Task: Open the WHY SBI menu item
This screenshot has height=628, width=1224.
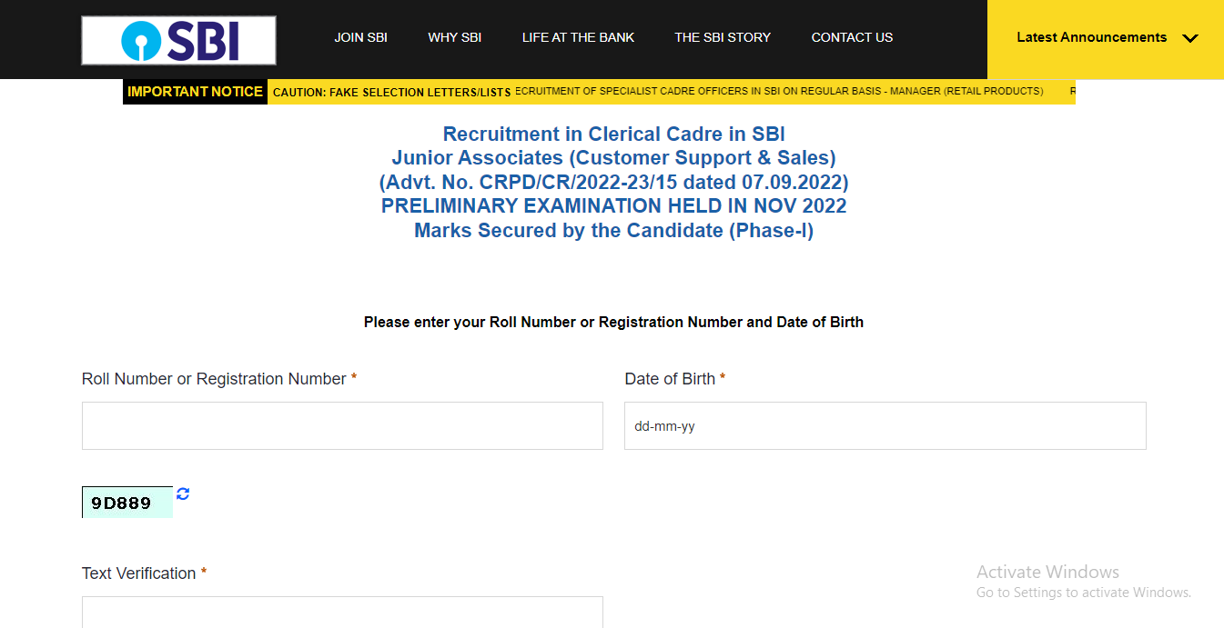Action: 455,37
